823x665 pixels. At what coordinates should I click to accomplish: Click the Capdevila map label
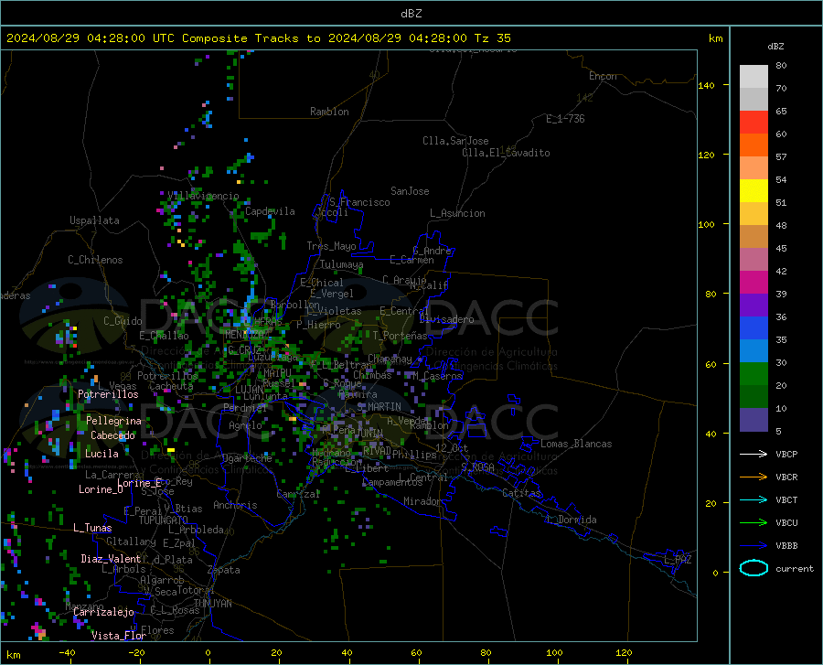coord(270,211)
